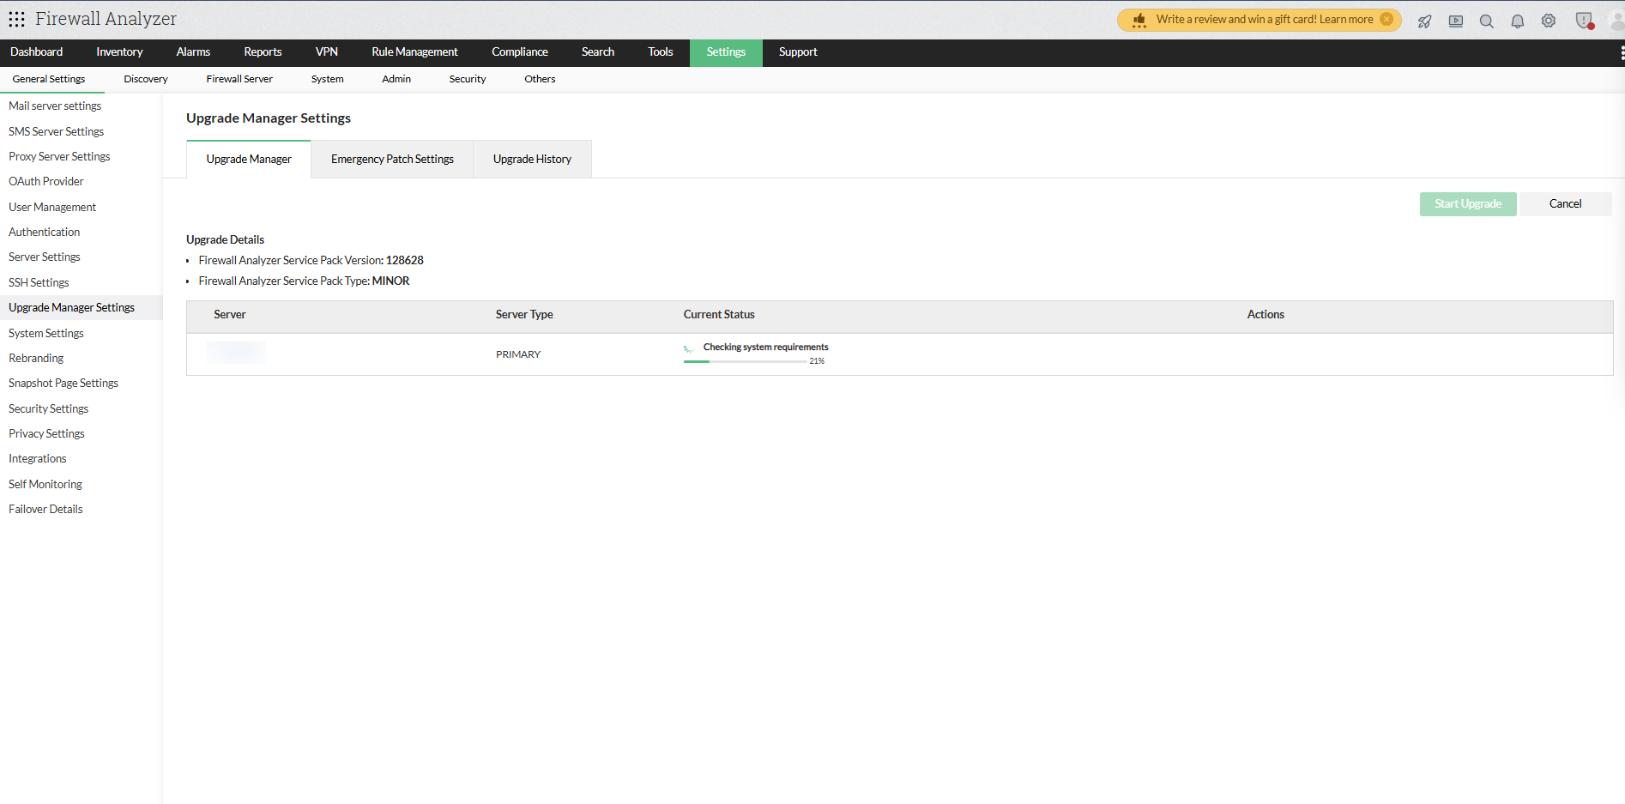Open Integrations settings

[38, 459]
